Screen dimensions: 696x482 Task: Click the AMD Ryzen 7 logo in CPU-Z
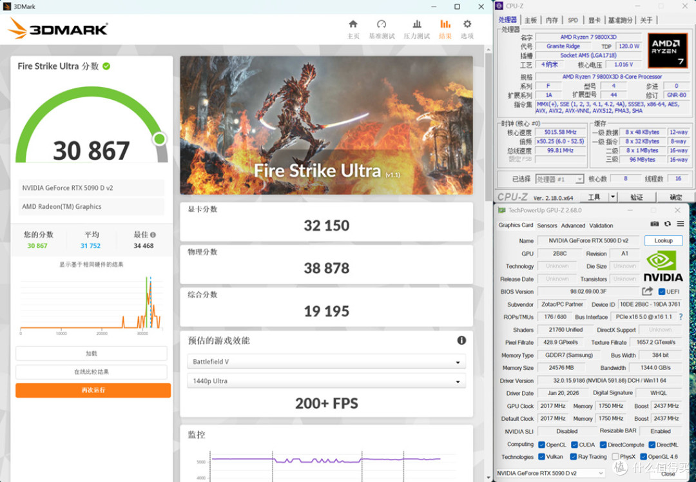click(x=667, y=50)
